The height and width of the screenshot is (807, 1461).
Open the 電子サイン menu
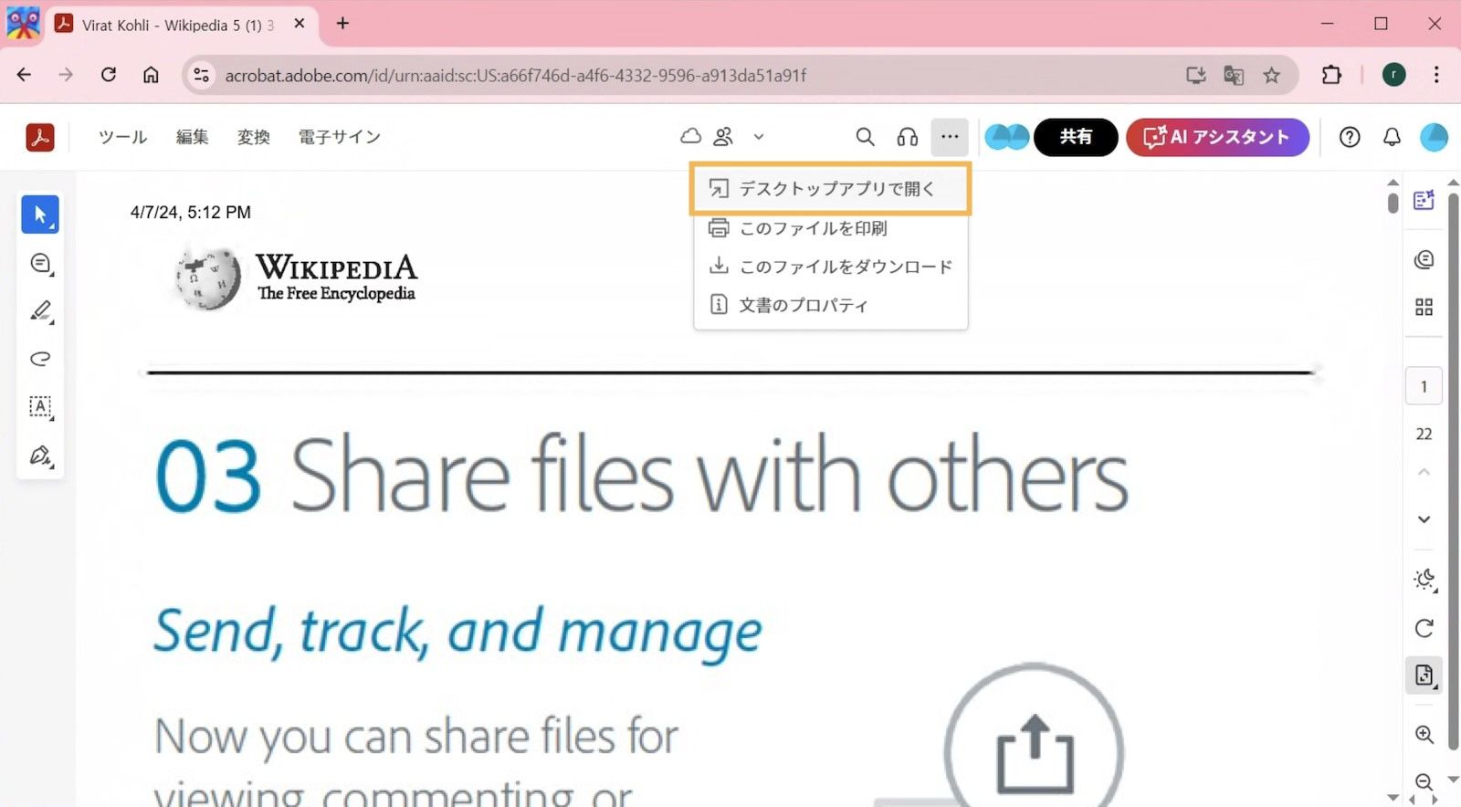pos(339,137)
